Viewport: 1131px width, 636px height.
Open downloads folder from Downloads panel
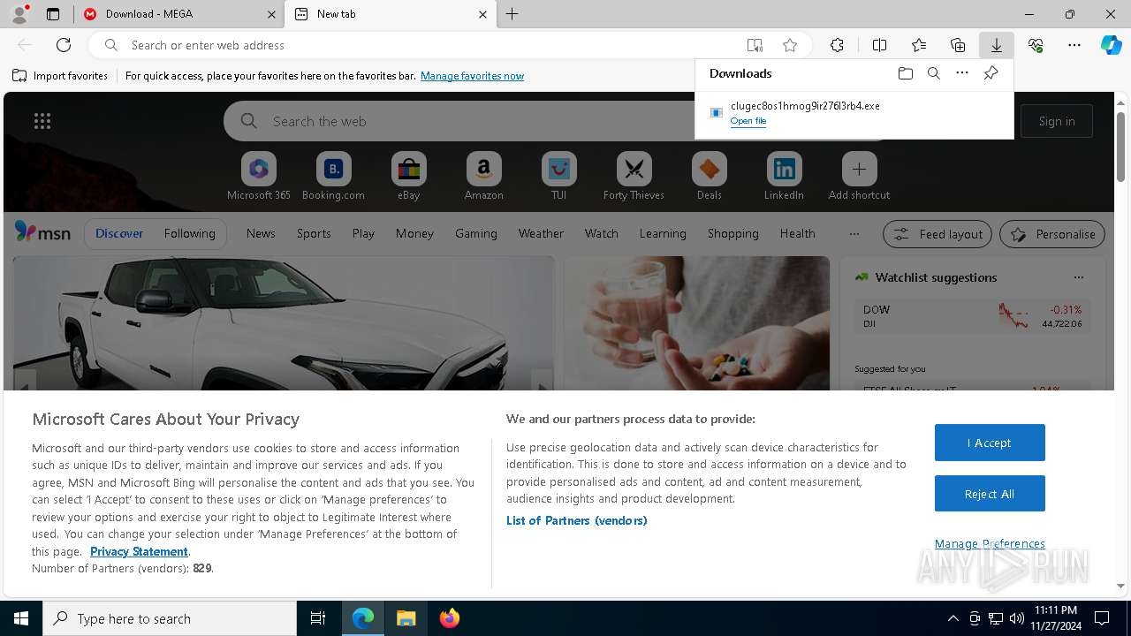[905, 73]
